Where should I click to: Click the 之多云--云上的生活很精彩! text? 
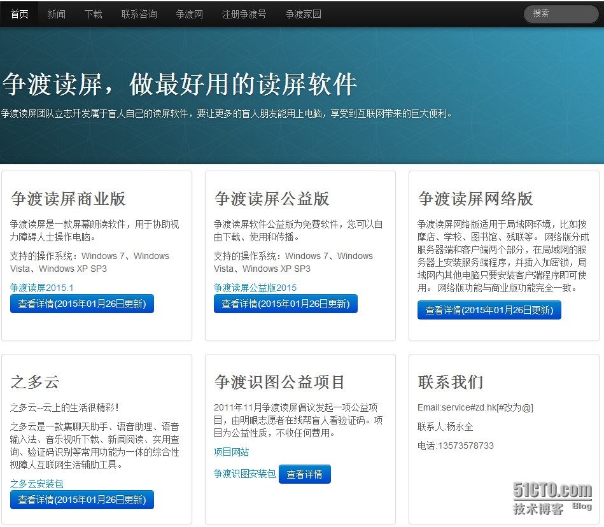point(65,407)
